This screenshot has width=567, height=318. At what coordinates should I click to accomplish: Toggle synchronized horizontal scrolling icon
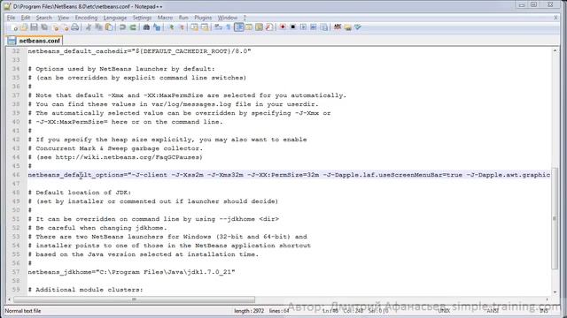[205, 27]
